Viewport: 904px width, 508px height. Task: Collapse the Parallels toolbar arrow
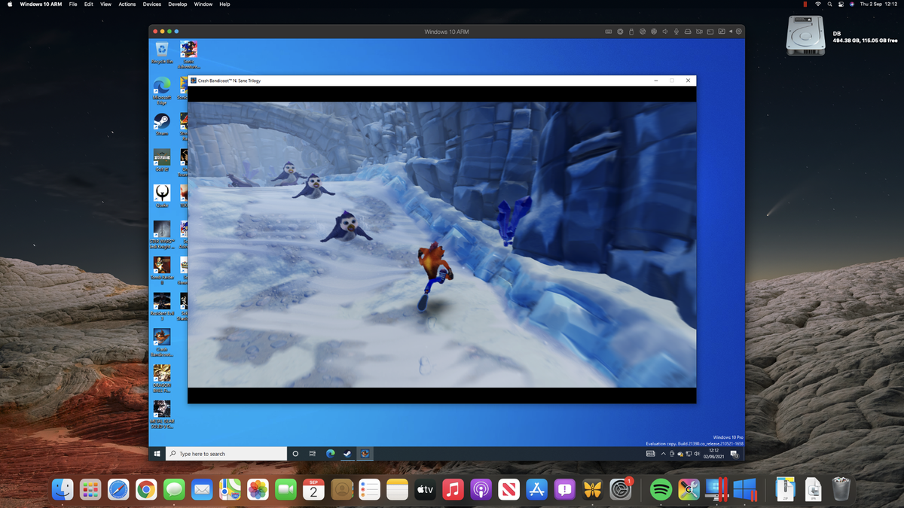click(x=731, y=32)
